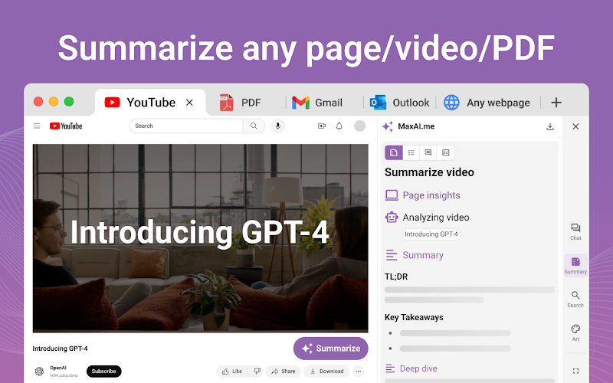613x383 pixels.
Task: Switch to the PDF tab
Action: pos(240,103)
